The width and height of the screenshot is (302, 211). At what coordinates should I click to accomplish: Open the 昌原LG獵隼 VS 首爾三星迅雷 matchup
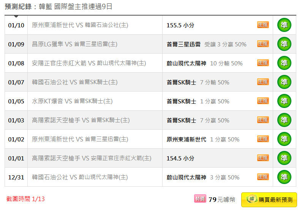click(x=74, y=44)
